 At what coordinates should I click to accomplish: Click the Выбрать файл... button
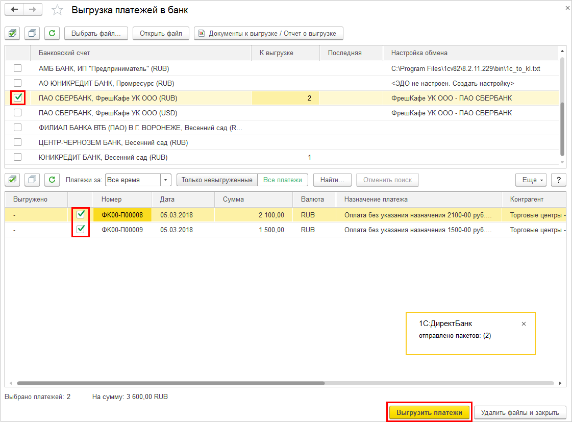pos(96,33)
